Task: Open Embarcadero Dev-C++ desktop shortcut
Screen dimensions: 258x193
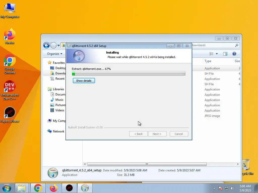Action: [10, 90]
